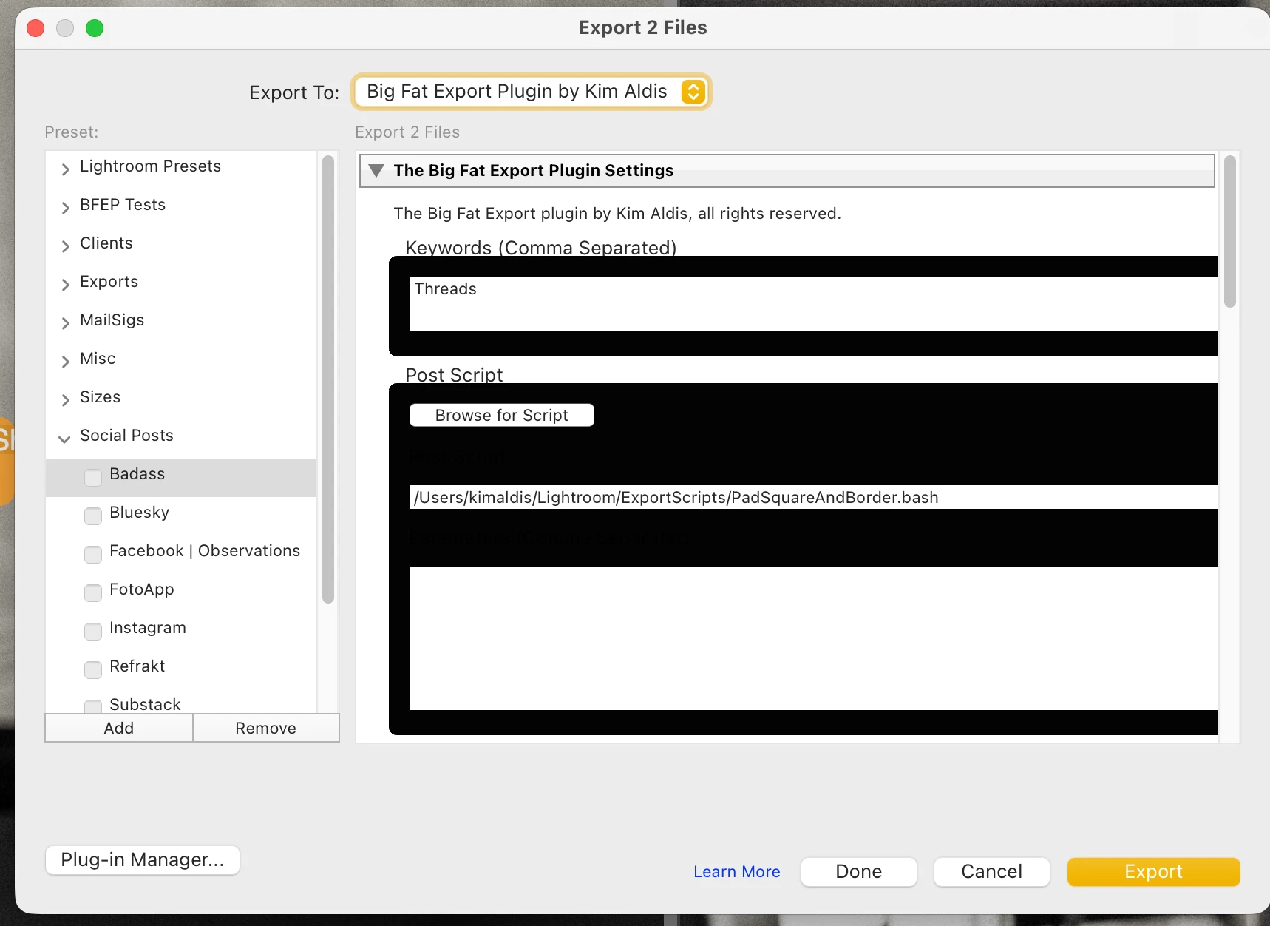The height and width of the screenshot is (926, 1270).
Task: Open the Export To dropdown
Action: tap(532, 92)
